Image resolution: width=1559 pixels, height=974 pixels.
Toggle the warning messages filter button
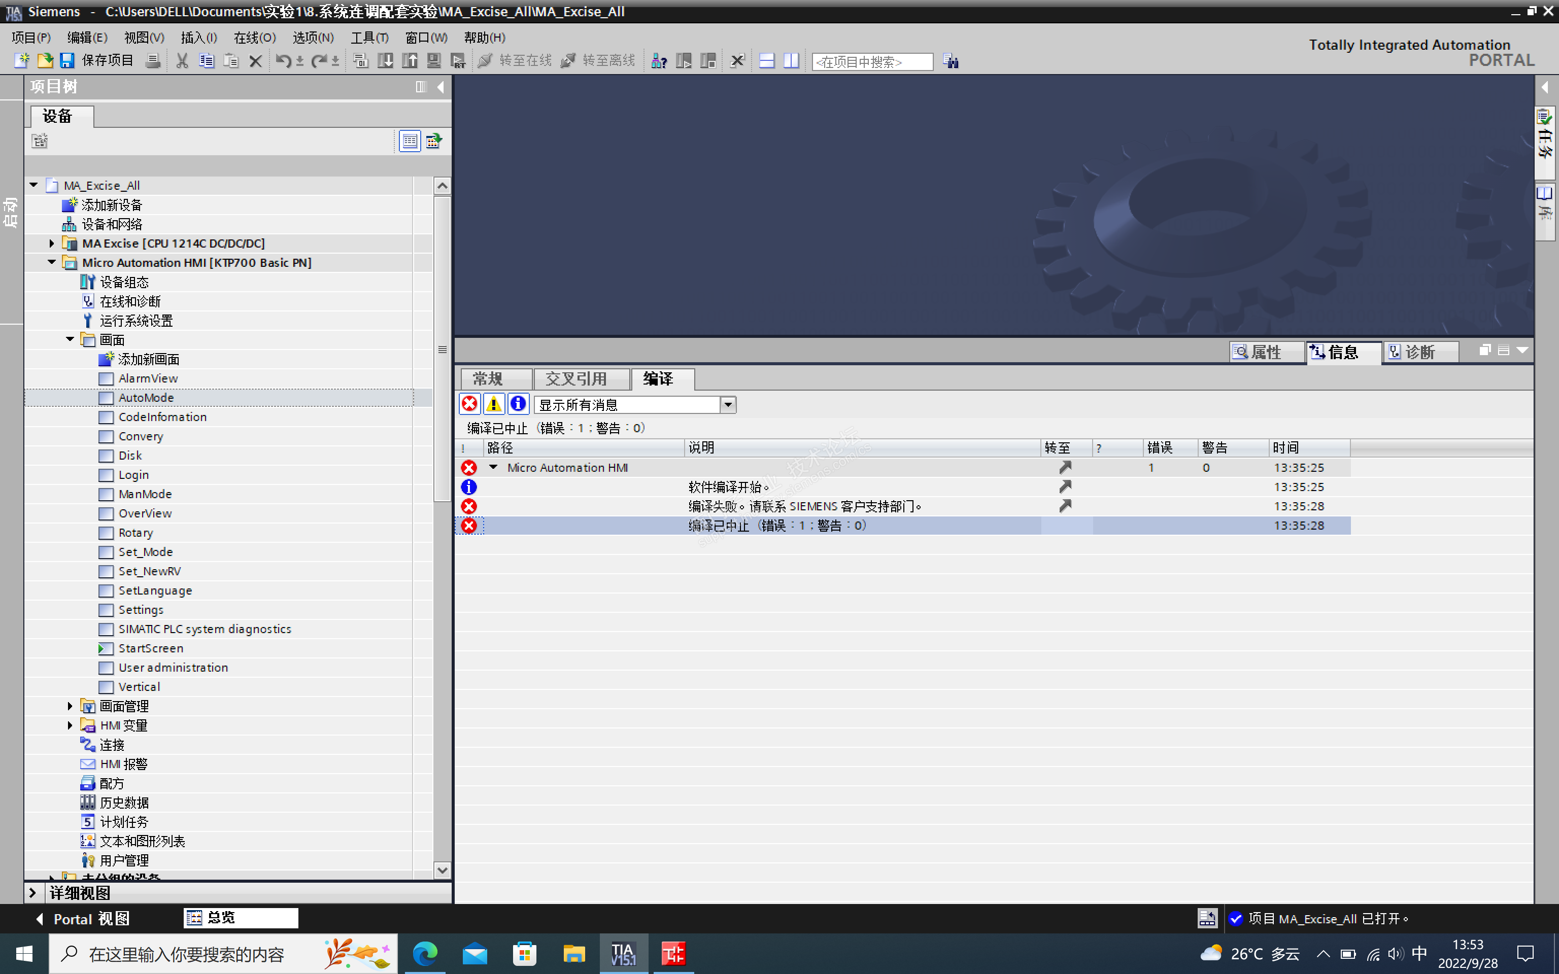point(494,404)
